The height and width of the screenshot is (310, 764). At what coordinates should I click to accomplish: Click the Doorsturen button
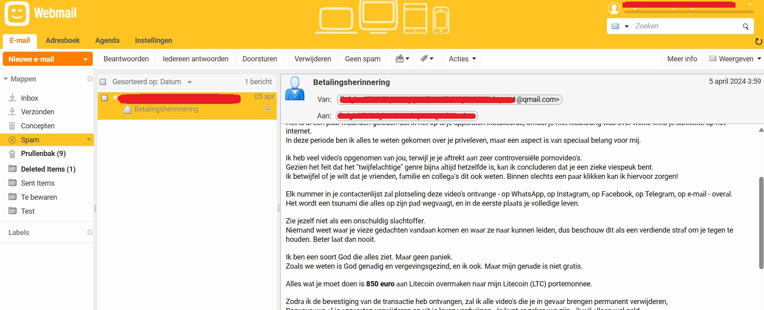(x=259, y=59)
